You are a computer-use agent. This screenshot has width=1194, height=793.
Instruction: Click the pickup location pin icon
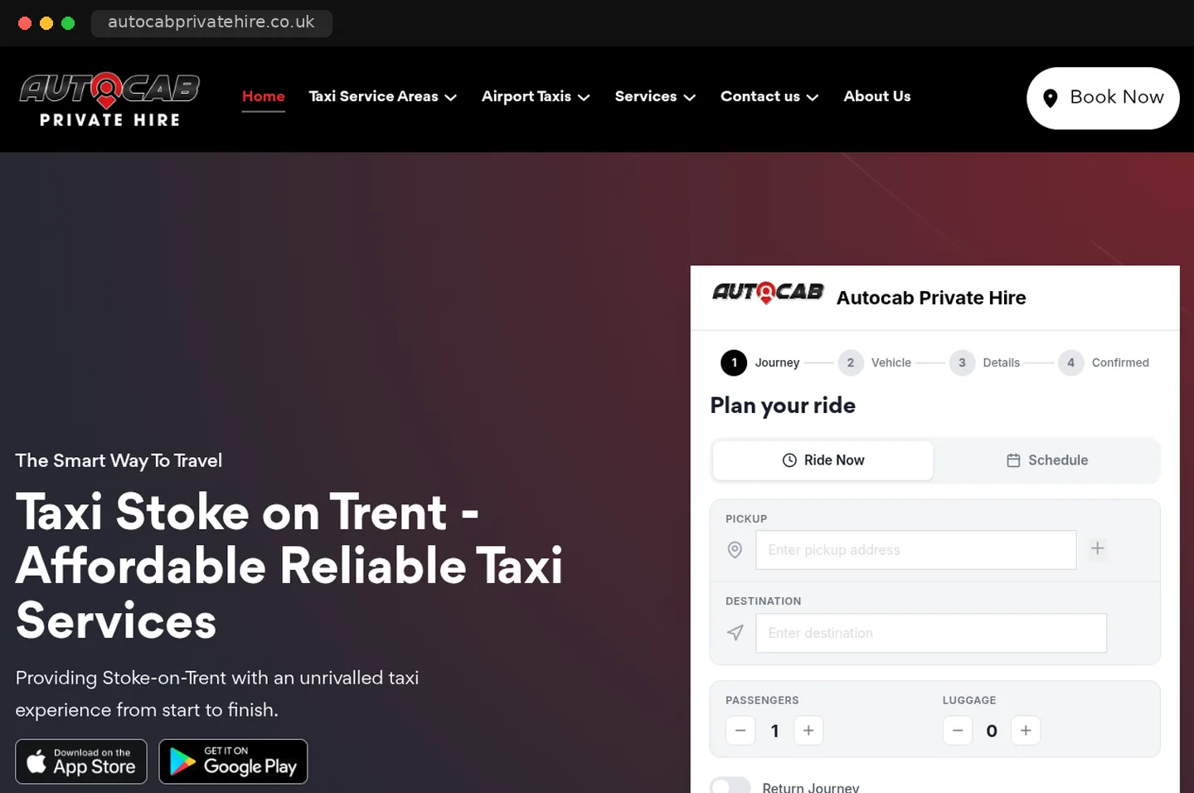pyautogui.click(x=735, y=550)
